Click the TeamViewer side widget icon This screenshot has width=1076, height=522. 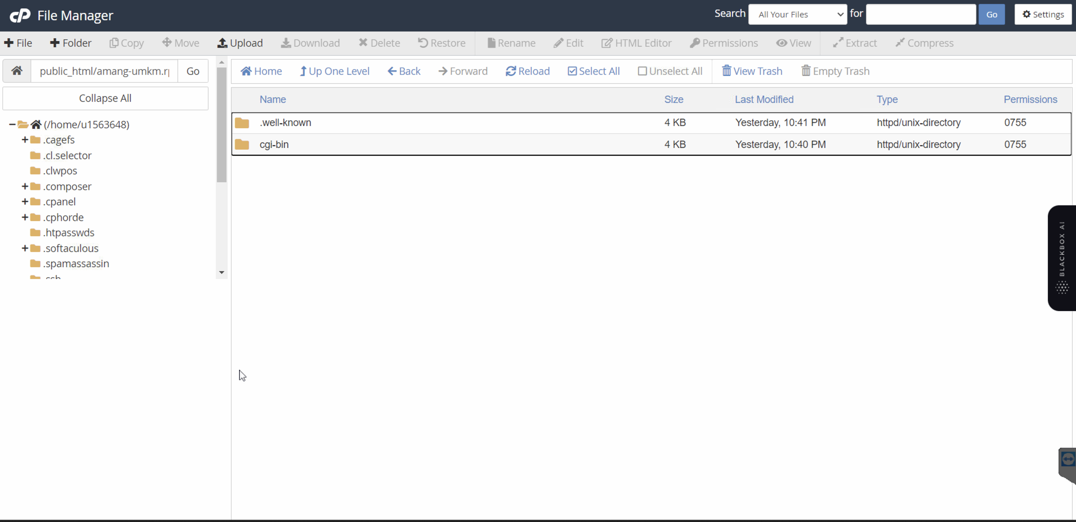[x=1068, y=459]
